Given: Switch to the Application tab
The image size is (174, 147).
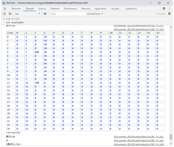Looking at the screenshot, I should click(x=100, y=8).
